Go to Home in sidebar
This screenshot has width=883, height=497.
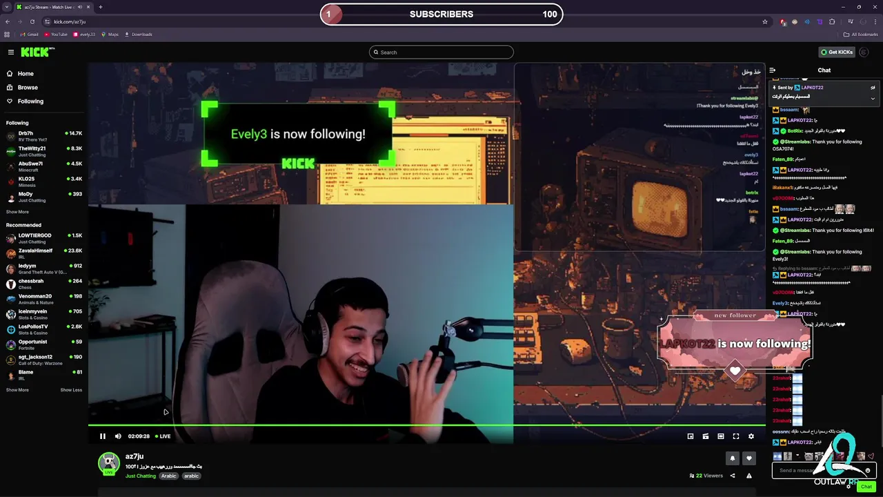pos(26,74)
